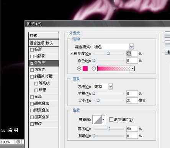The width and height of the screenshot is (170, 148).
Task: Open the 等高线 contour picker arrow
Action: pyautogui.click(x=103, y=120)
